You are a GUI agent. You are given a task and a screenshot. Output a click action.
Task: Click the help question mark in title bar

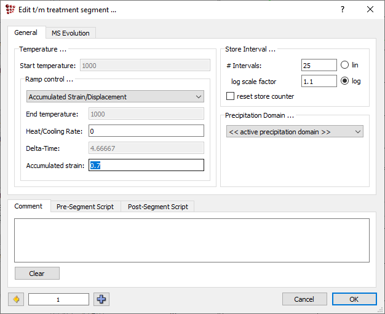tap(343, 9)
